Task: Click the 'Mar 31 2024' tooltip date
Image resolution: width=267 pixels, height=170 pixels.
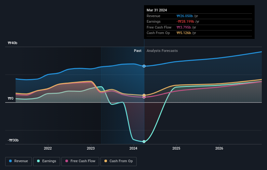Action: [157, 10]
